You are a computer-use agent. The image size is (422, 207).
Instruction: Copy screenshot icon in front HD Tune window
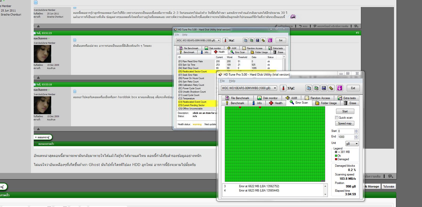316,88
